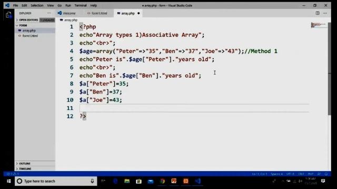Open the Run menu
Screen dimensions: 337x189
pos(68,5)
